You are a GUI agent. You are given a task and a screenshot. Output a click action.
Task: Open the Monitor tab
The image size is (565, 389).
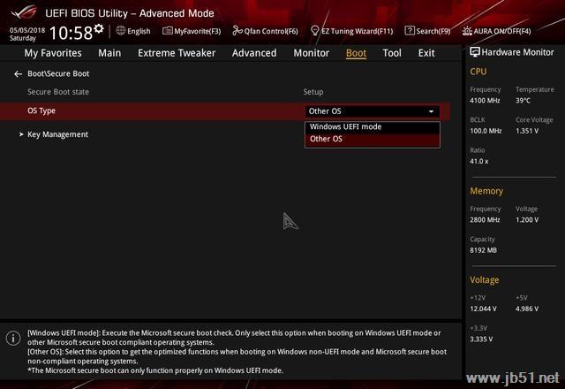coord(312,53)
